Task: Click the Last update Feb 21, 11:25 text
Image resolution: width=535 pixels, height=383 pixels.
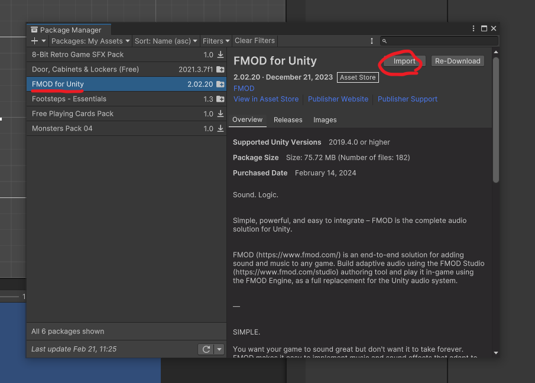Action: pos(74,349)
